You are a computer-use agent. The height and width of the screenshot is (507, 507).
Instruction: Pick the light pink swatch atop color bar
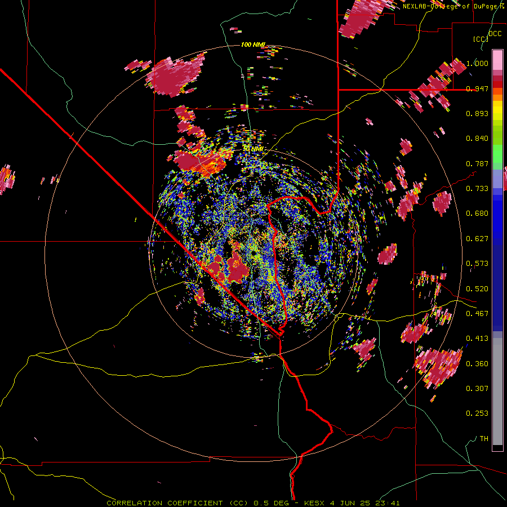point(497,60)
